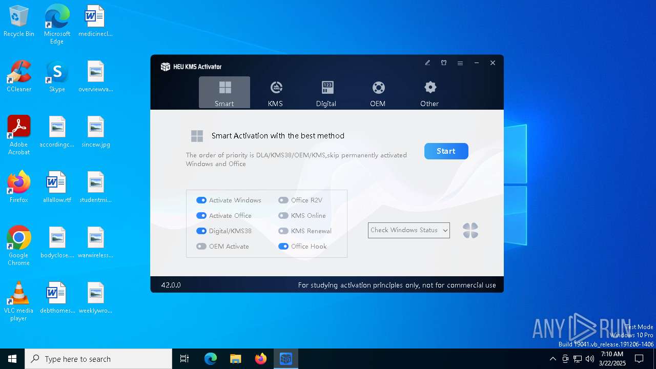Select the Adobe Acrobat desktop shortcut
Image resolution: width=656 pixels, height=369 pixels.
(19, 135)
